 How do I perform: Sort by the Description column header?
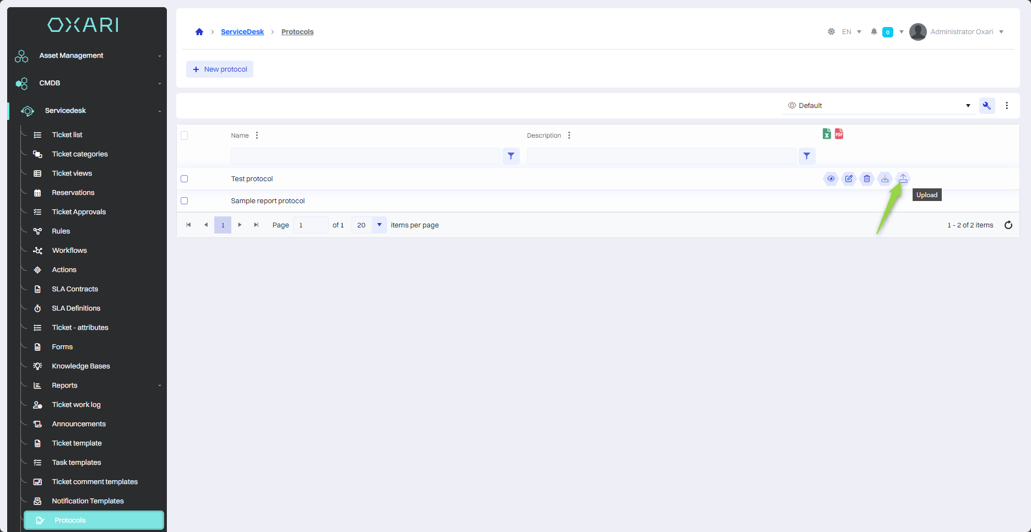tap(544, 135)
